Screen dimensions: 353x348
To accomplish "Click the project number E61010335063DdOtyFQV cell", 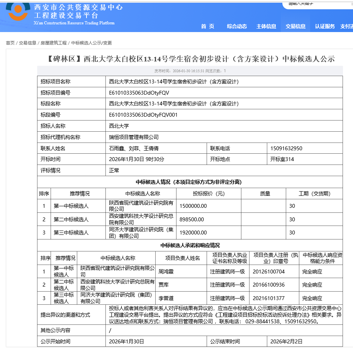I will [x=139, y=93].
